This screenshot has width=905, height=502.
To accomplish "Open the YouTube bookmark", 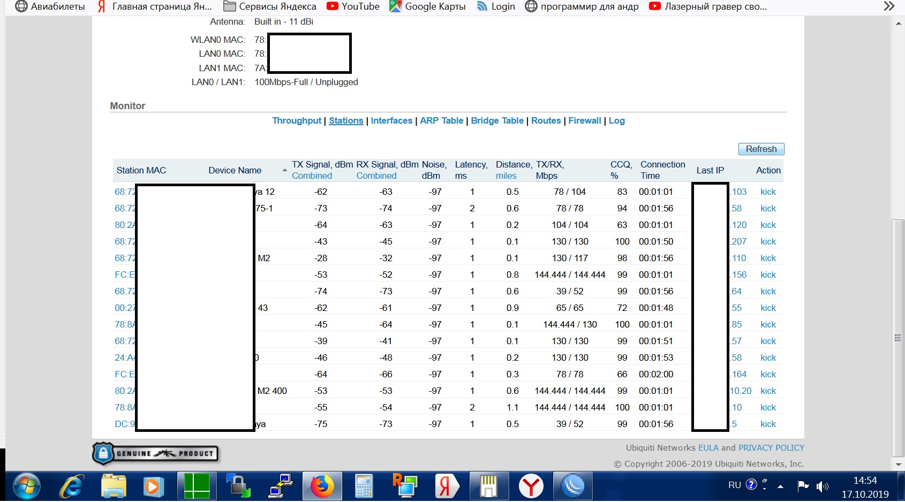I will 353,6.
